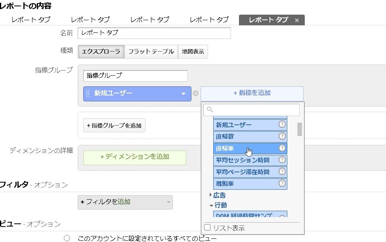Click help icon next to 直帰数

[282, 136]
